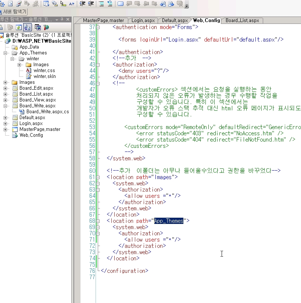Click the indicator margin left of line numbers
Image resolution: width=301 pixels, height=303 pixels.
click(77, 163)
